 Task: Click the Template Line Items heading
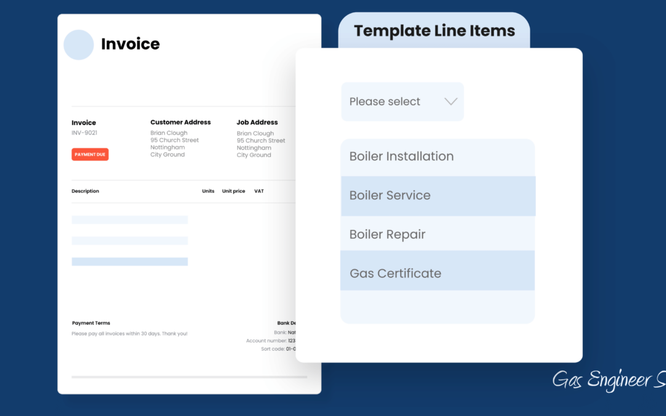click(x=434, y=31)
